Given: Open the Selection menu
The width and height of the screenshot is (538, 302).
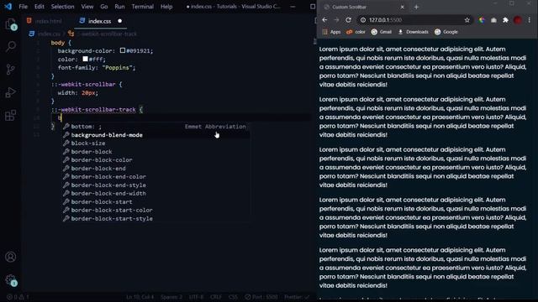Looking at the screenshot, I should click(62, 7).
